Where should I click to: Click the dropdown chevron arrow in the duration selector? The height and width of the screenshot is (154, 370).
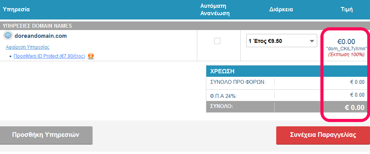coord(312,41)
